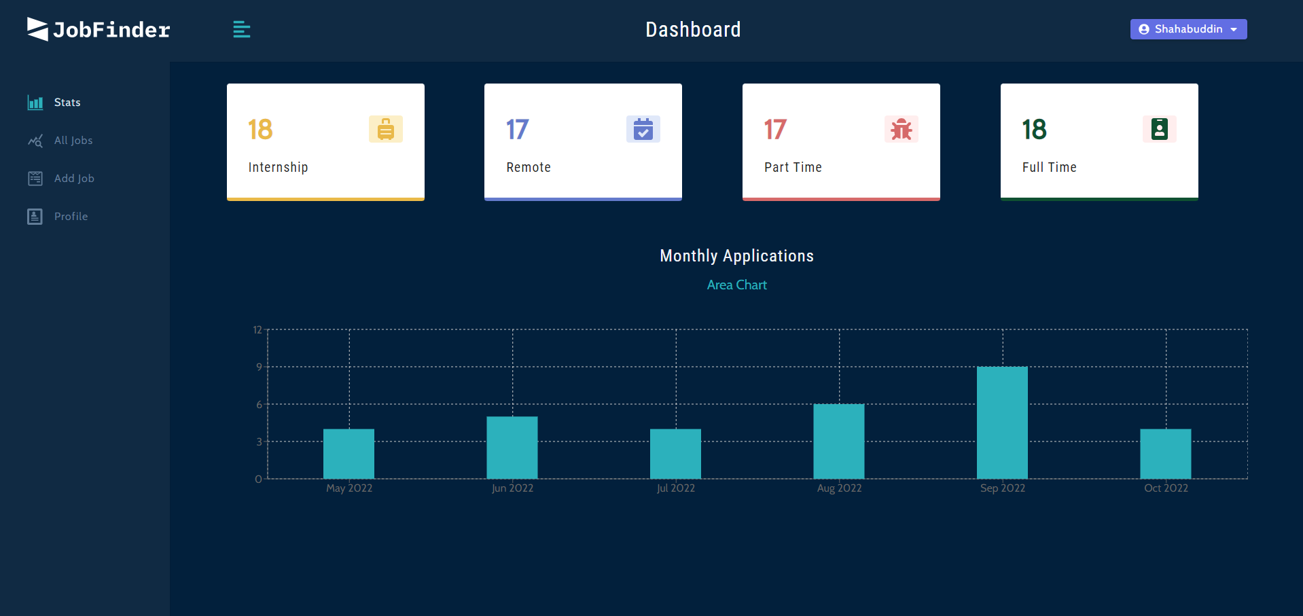Open the Profile page link
Image resolution: width=1303 pixels, height=616 pixels.
[71, 216]
